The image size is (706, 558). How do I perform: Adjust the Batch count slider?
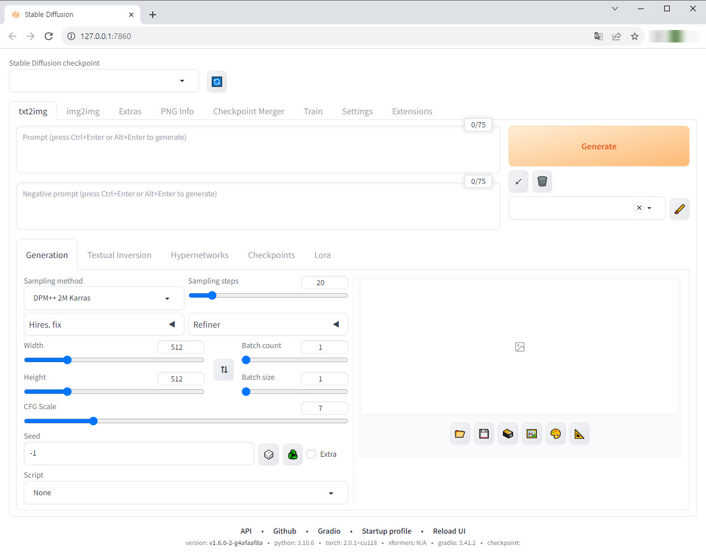pos(295,360)
